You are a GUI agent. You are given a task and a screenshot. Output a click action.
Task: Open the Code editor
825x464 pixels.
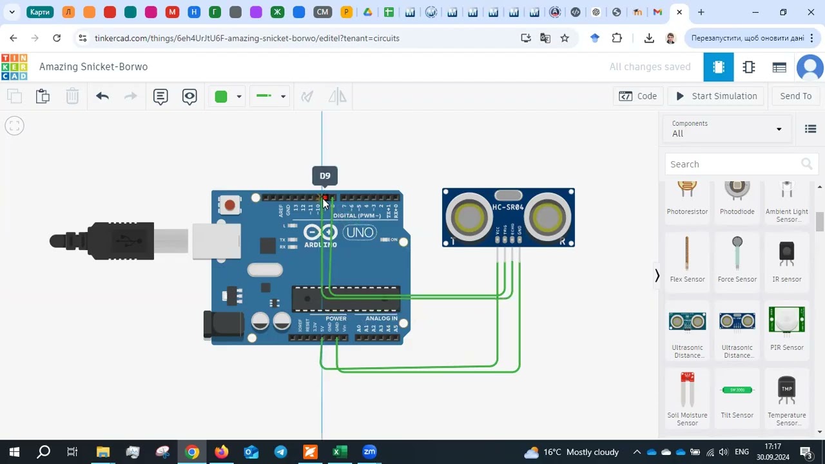(x=638, y=96)
